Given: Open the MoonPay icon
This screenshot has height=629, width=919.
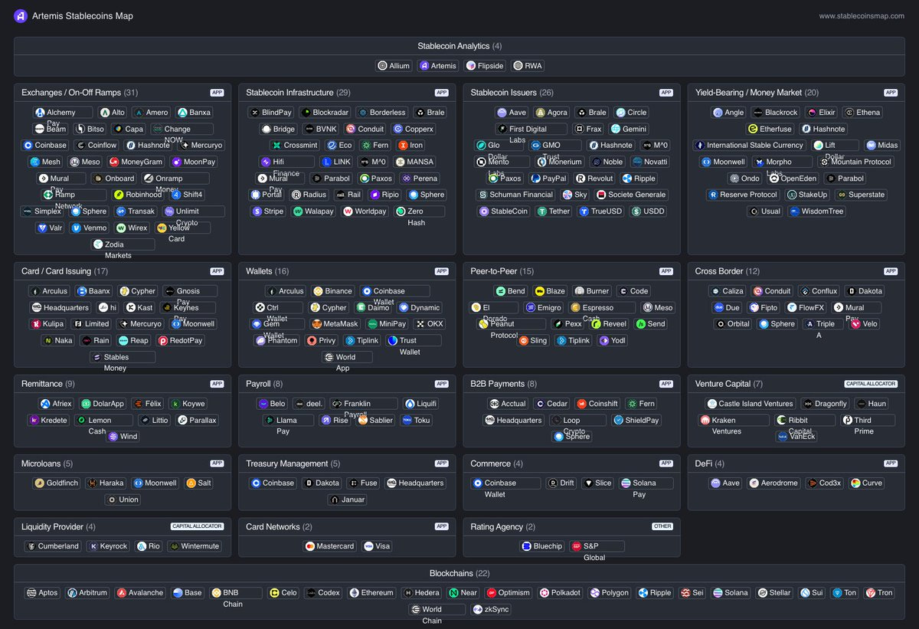Looking at the screenshot, I should [x=177, y=162].
